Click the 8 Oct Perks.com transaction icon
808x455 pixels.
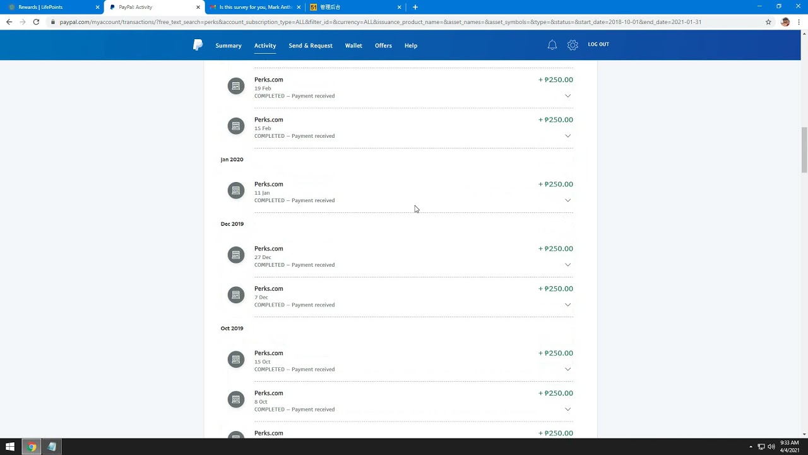point(236,399)
